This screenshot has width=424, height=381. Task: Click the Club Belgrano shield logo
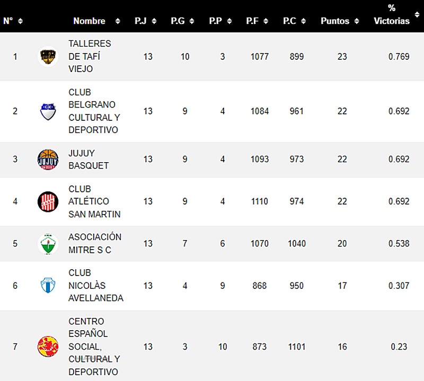[x=48, y=111]
